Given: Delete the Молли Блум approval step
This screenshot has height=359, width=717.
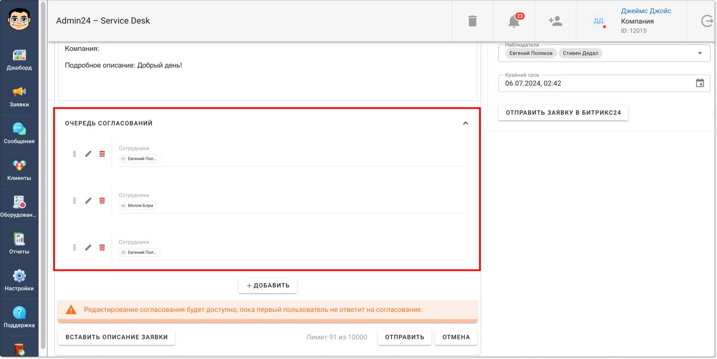Looking at the screenshot, I should (102, 200).
